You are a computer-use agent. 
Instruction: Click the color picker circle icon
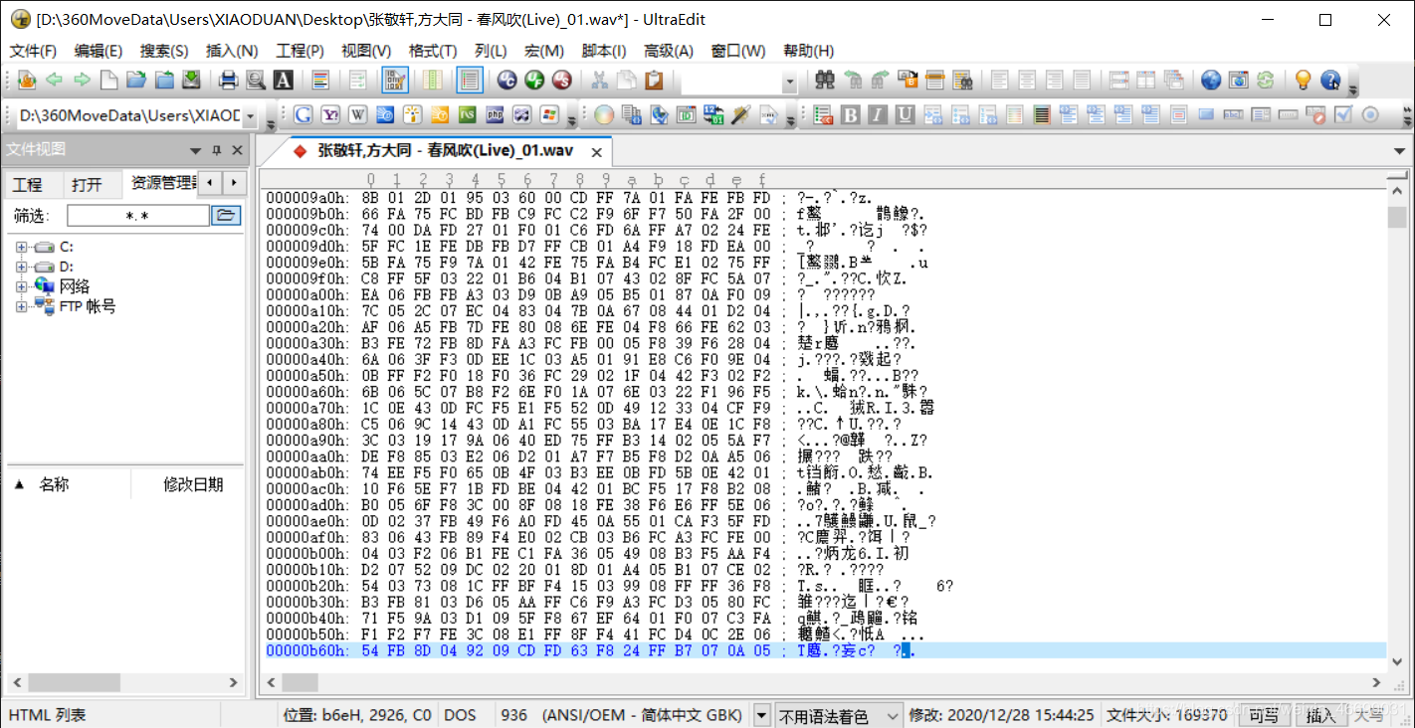pyautogui.click(x=604, y=115)
